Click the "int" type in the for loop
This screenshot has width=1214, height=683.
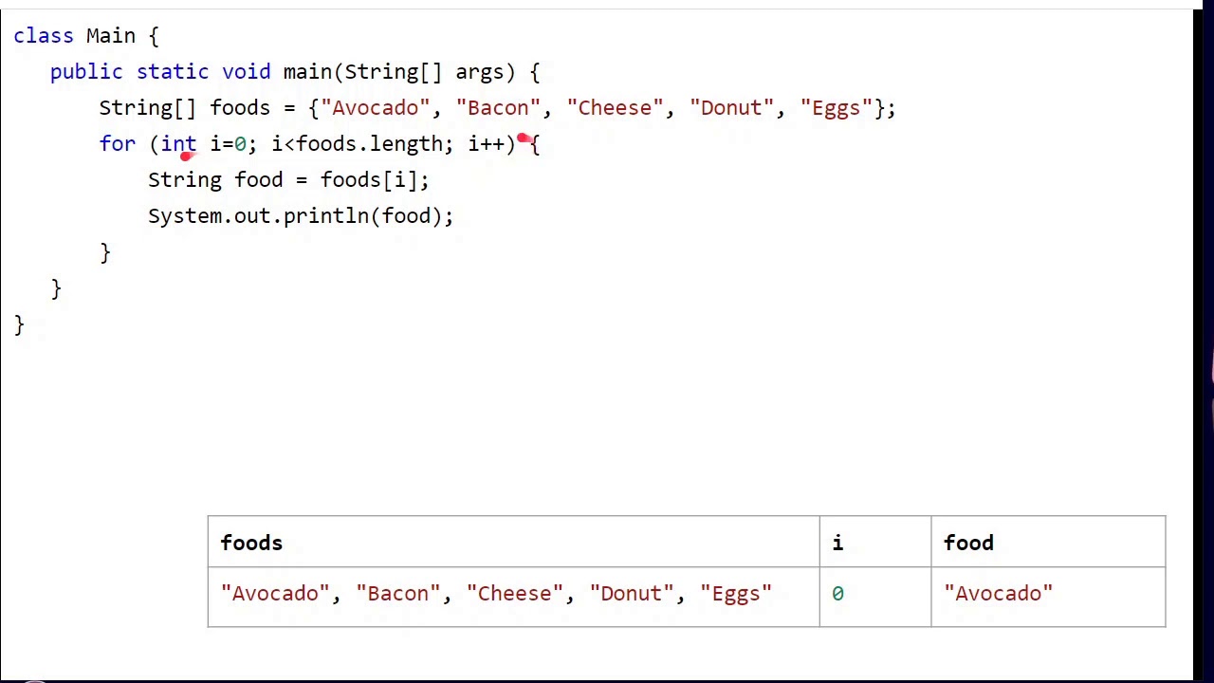pyautogui.click(x=178, y=144)
